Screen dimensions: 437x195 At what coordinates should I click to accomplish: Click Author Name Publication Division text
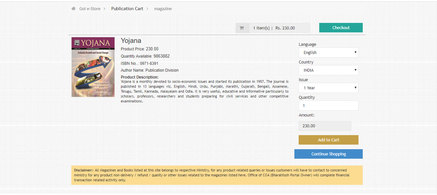pos(150,70)
